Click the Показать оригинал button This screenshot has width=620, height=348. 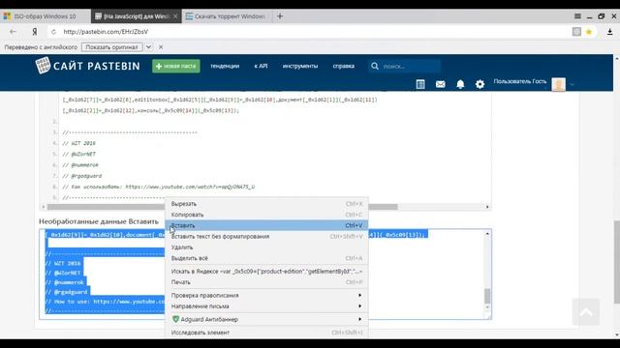(x=112, y=47)
